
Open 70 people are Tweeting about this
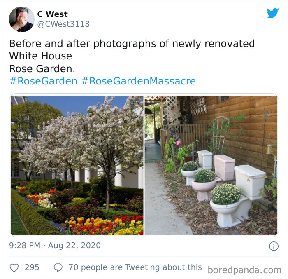[x=135, y=267]
